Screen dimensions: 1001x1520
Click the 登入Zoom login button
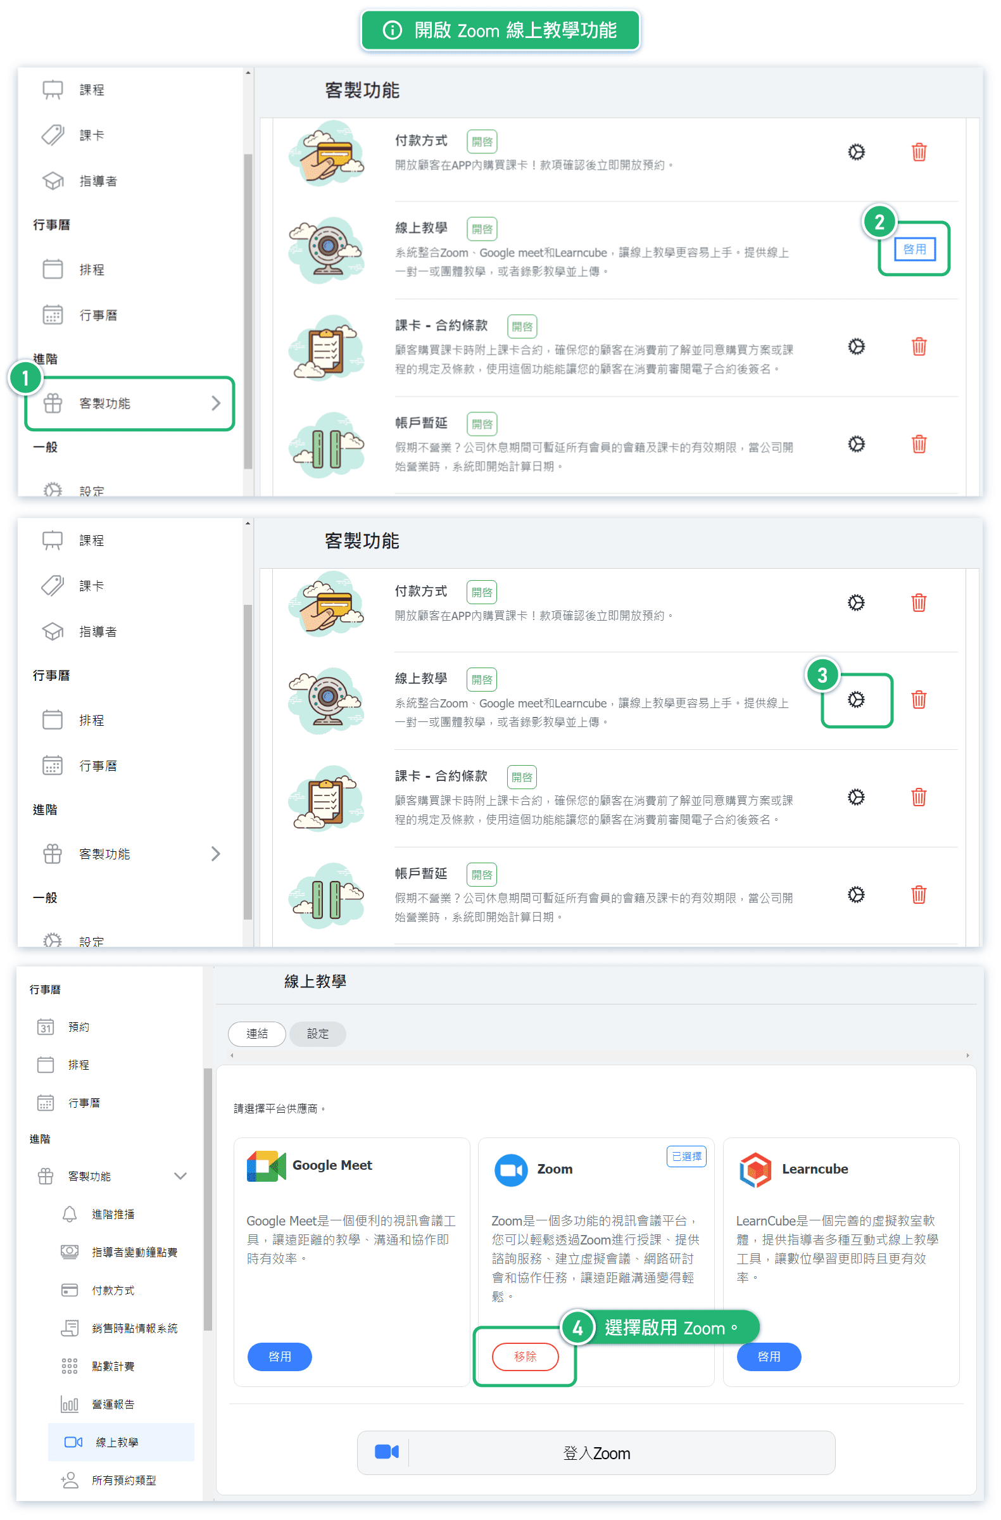click(x=595, y=1453)
